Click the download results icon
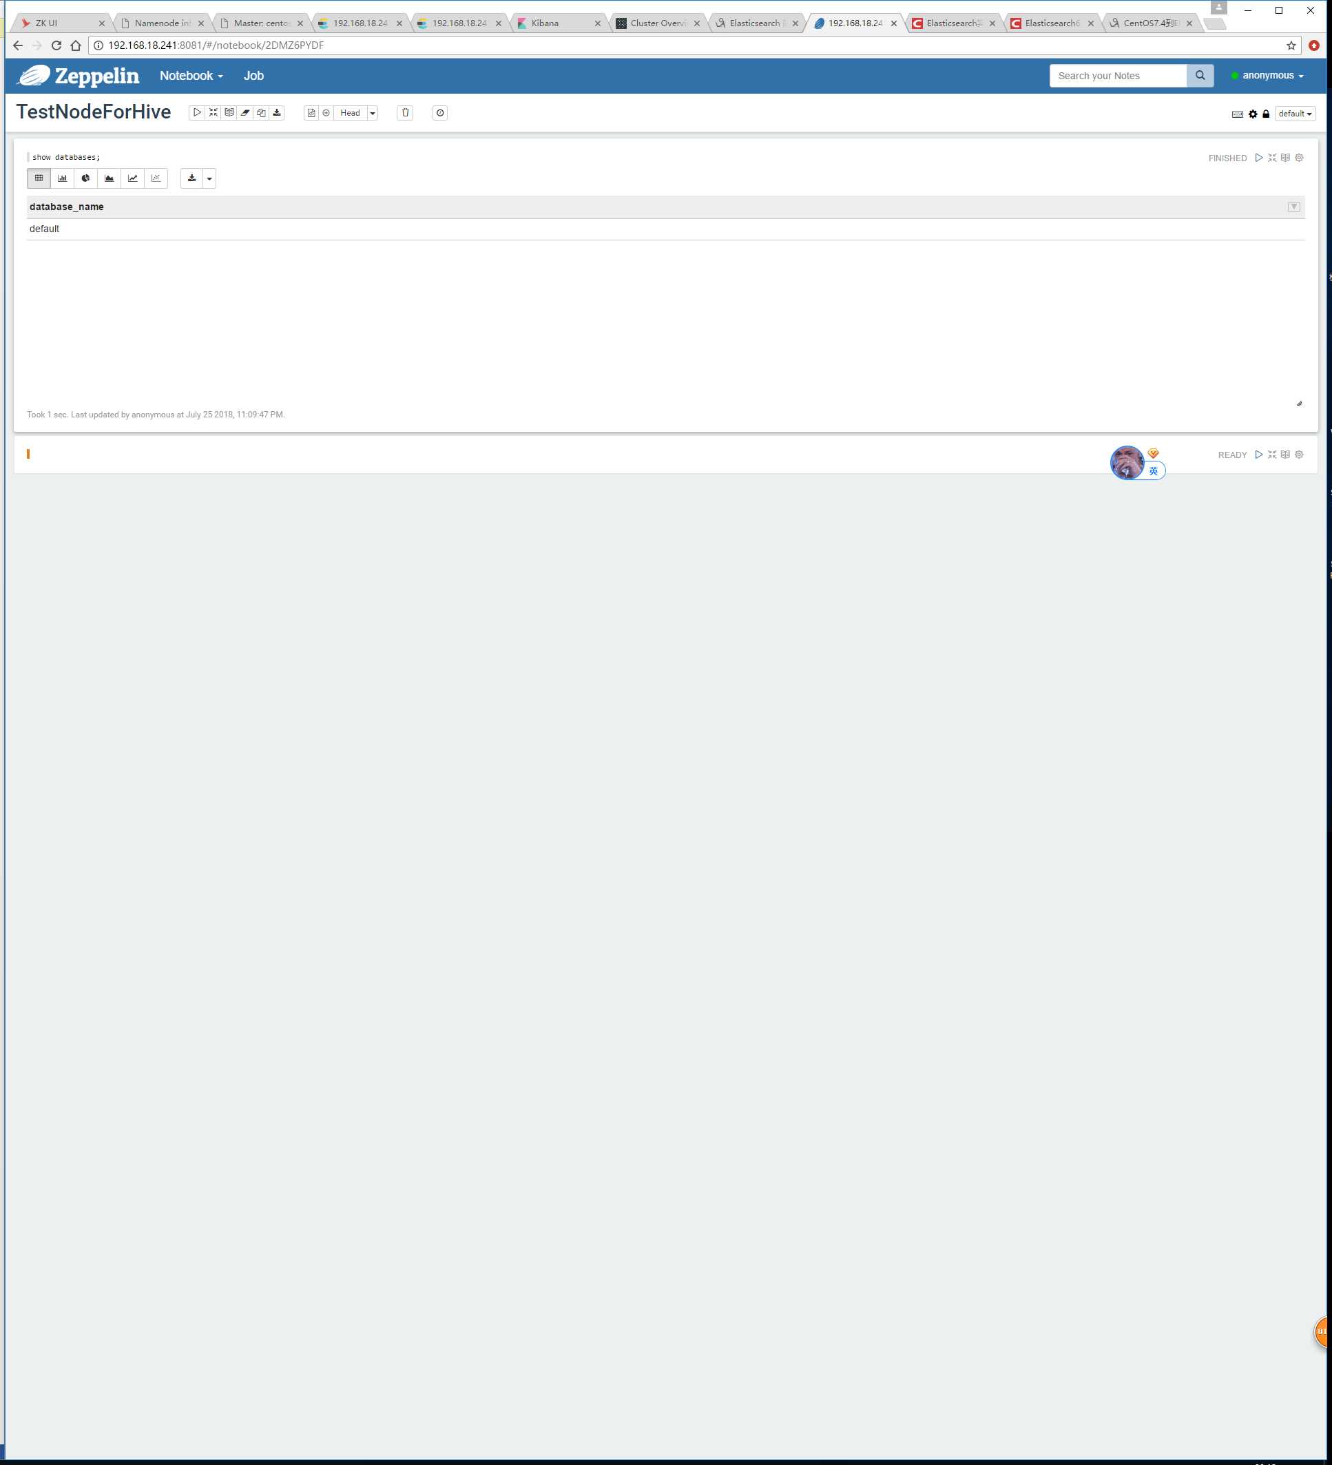This screenshot has height=1465, width=1332. click(x=193, y=178)
